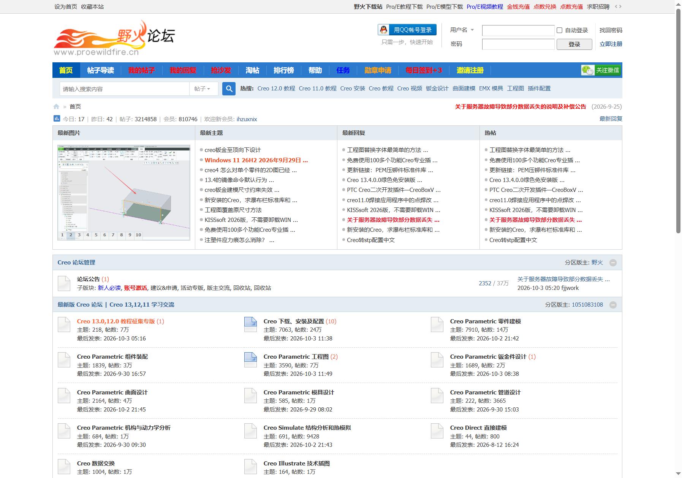This screenshot has height=478, width=682.
Task: Open the 排行榜 navigation tab
Action: (284, 70)
